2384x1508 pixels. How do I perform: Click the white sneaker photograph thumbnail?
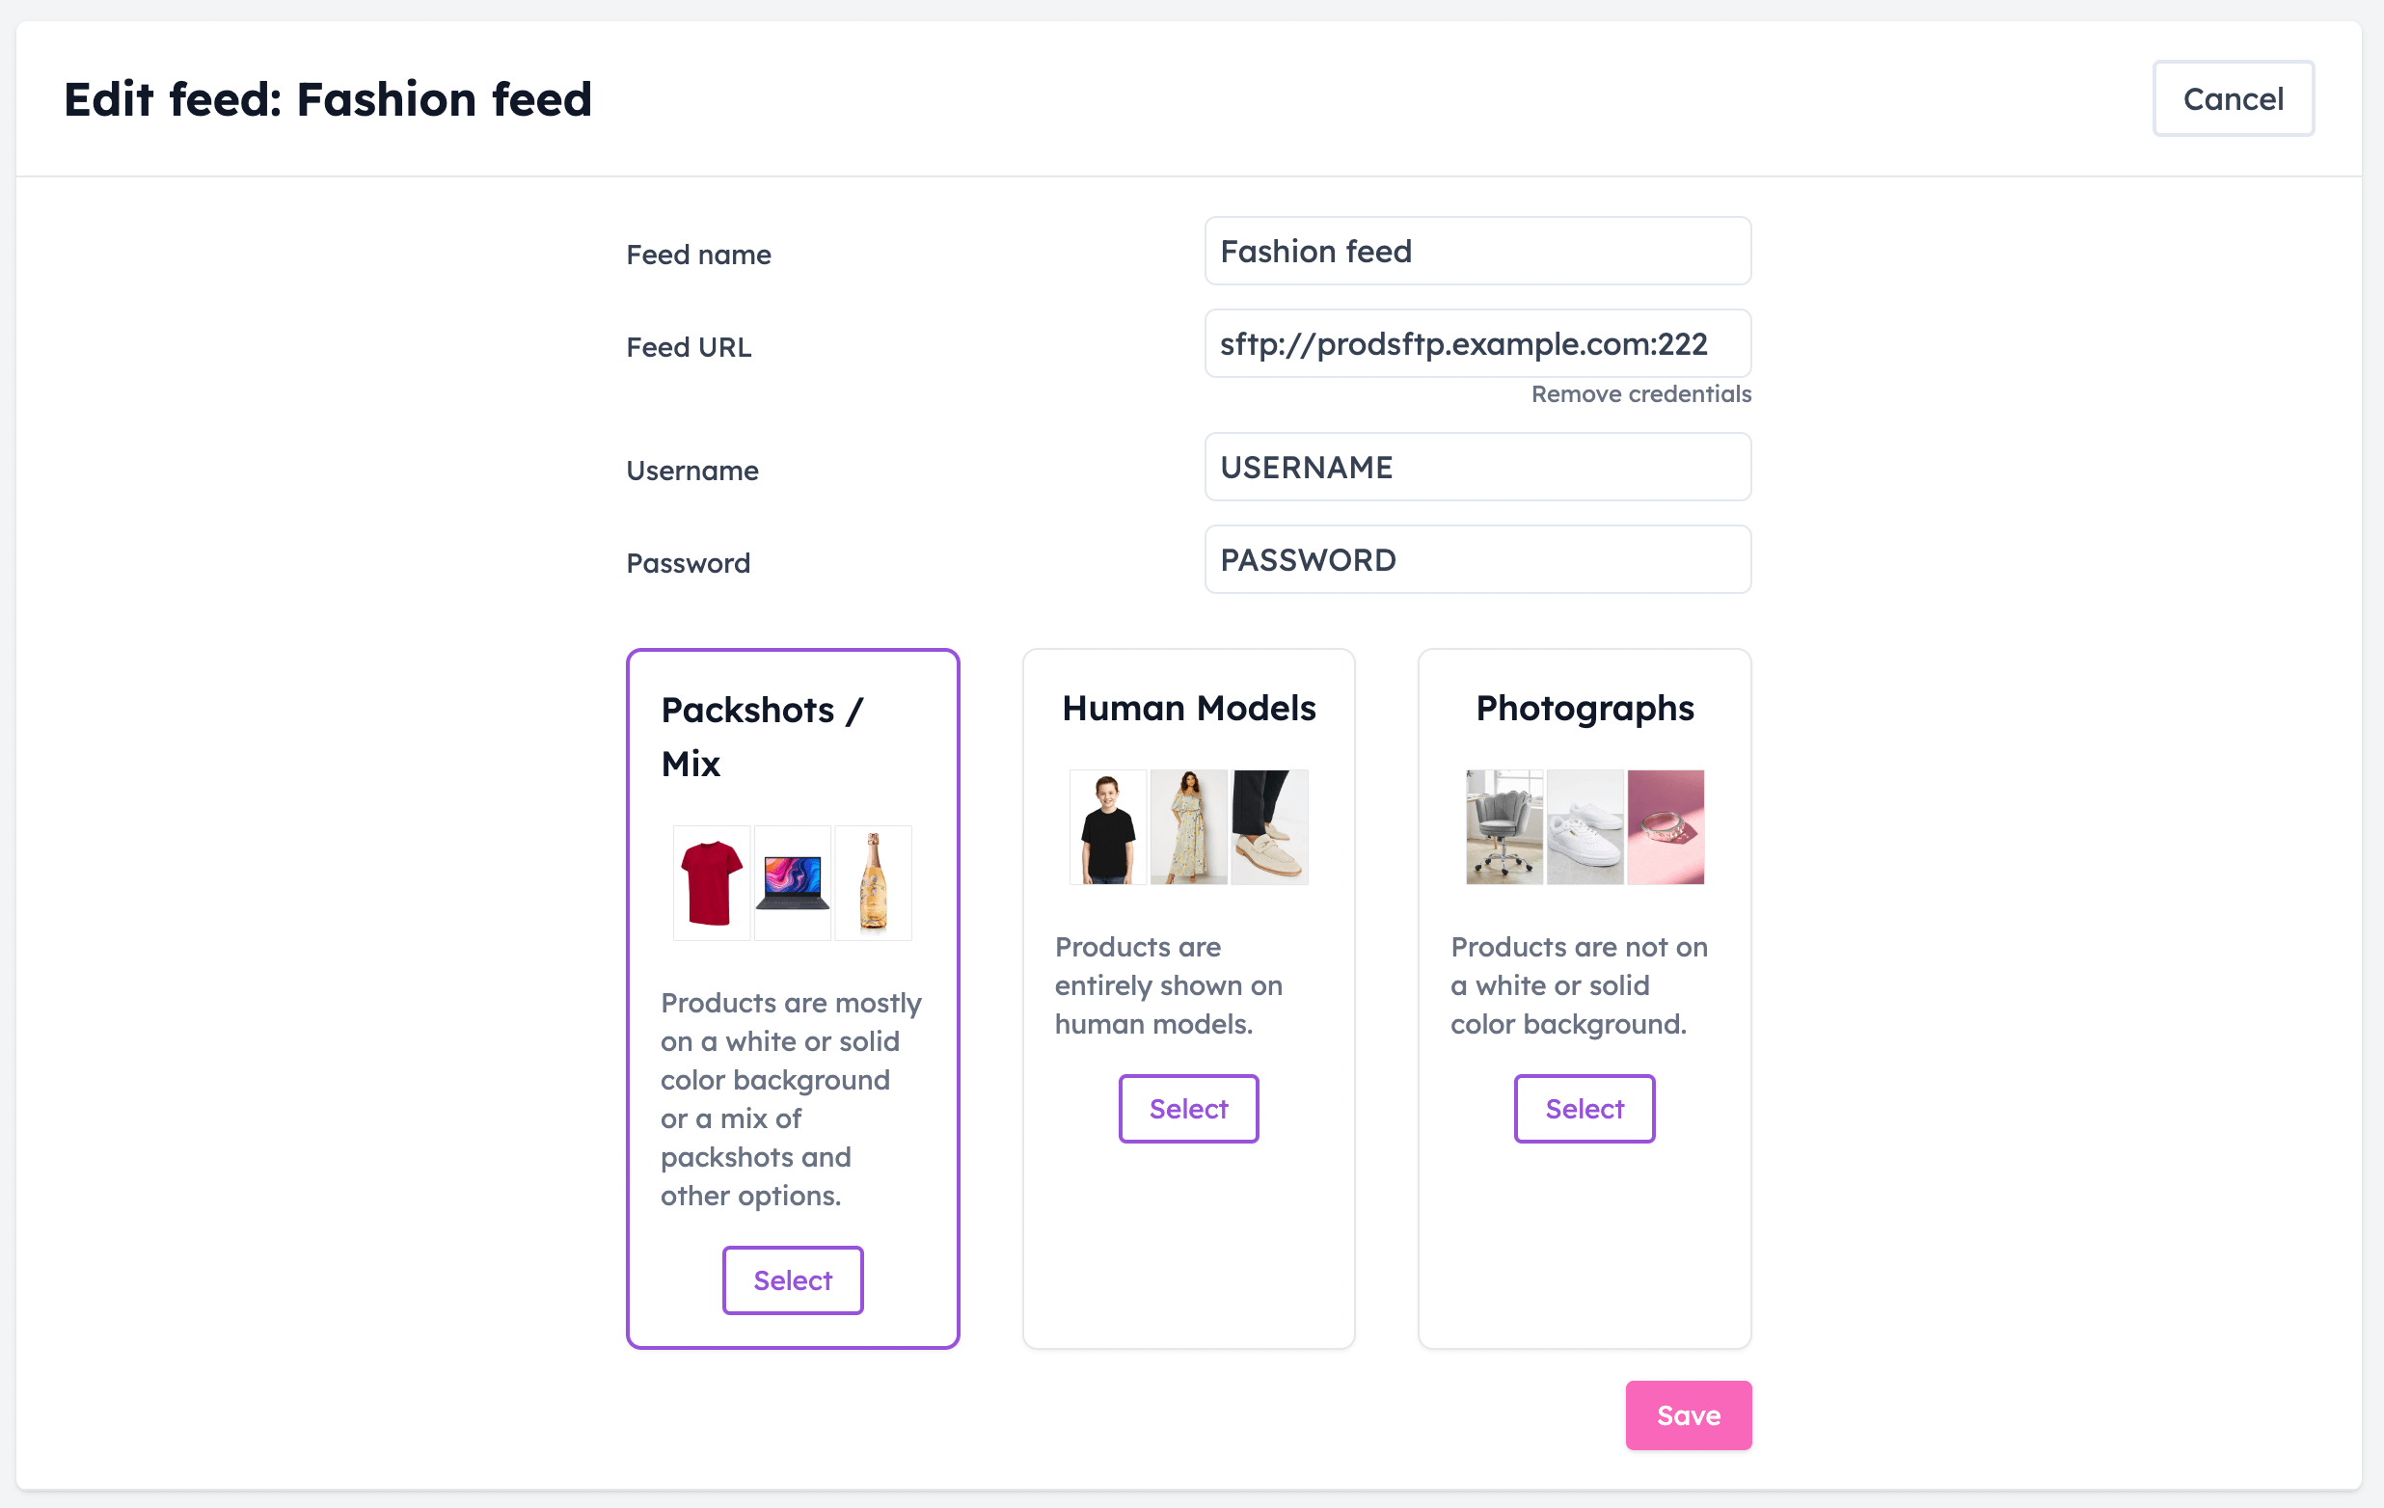click(1585, 827)
